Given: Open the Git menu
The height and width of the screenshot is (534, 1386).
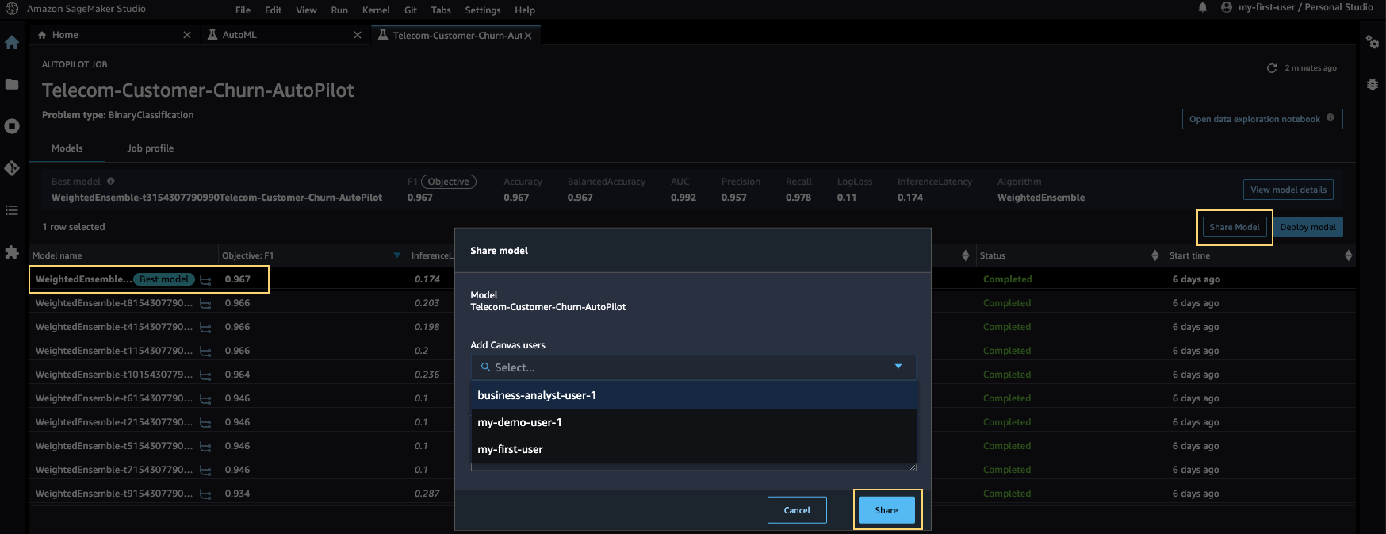Looking at the screenshot, I should point(411,10).
